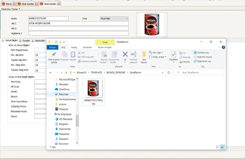
Task: Click the navigation pane scrollbar down arrow
Action: 77,143
